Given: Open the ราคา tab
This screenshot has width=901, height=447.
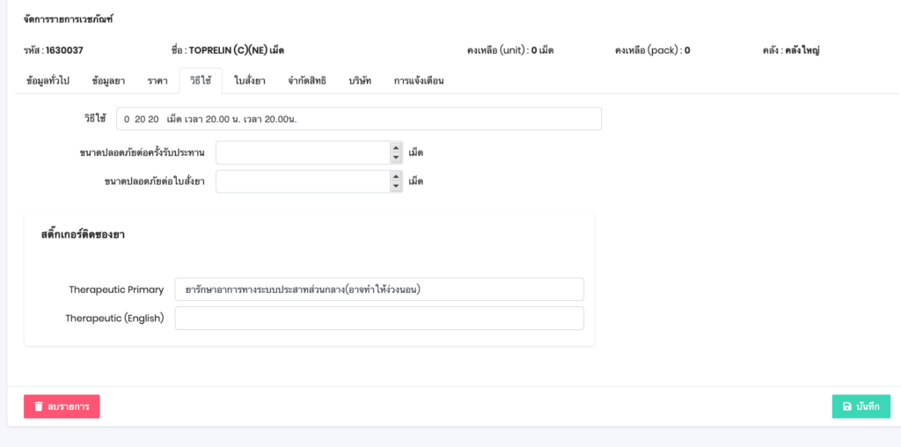Looking at the screenshot, I should click(x=157, y=81).
